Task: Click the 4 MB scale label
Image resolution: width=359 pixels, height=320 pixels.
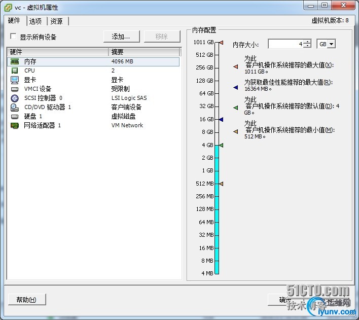Action: [207, 273]
